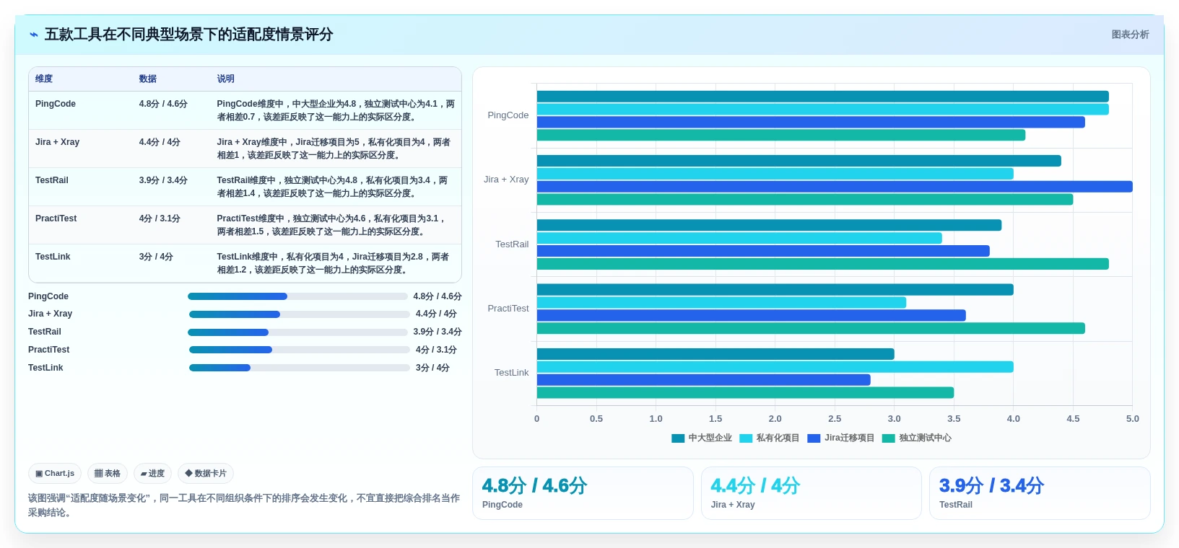This screenshot has width=1179, height=548.
Task: Click the 2.5 x-axis tick label
Action: (835, 419)
